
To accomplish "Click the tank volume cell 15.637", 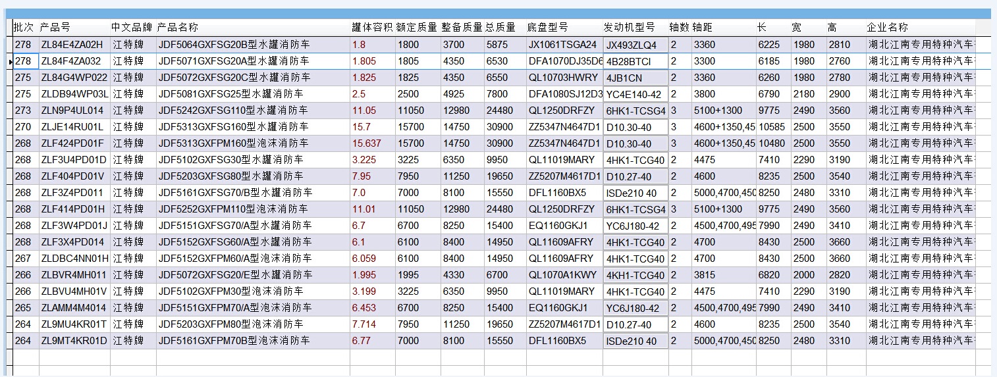I will 367,143.
